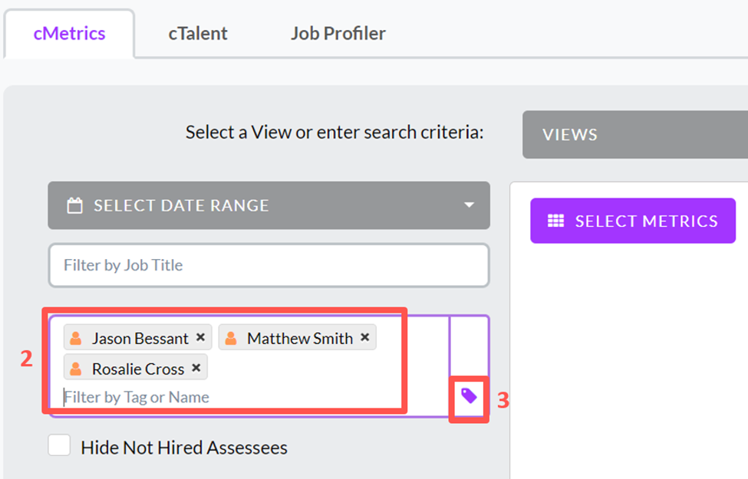The image size is (748, 479).
Task: Click the person icon beside Matthew Smith
Action: pyautogui.click(x=231, y=338)
